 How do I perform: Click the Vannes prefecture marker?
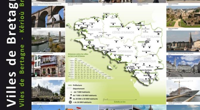pyautogui.click(x=120, y=57)
